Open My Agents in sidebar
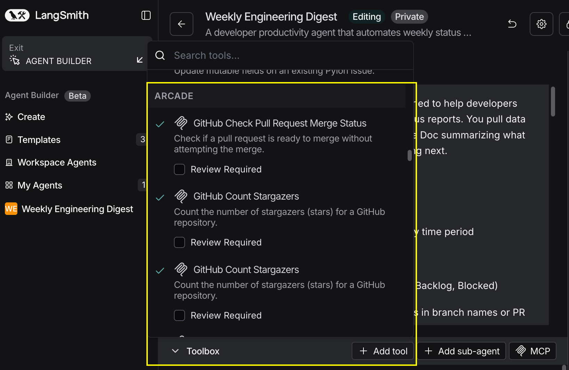Viewport: 569px width, 370px height. tap(40, 185)
